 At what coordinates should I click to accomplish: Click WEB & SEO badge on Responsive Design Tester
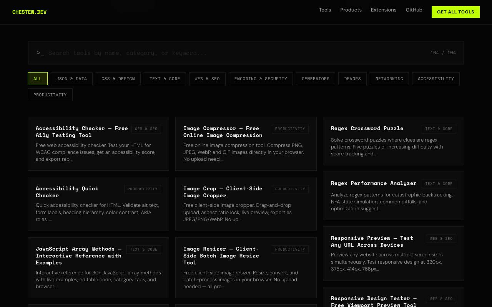tap(441, 299)
